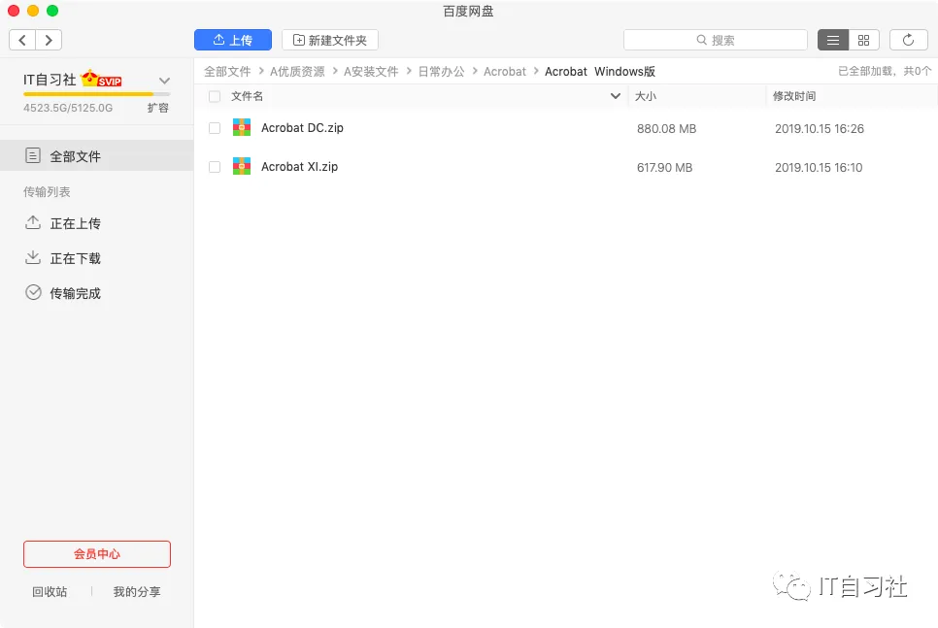
Task: Sort by the 文件名 column header
Action: click(247, 96)
